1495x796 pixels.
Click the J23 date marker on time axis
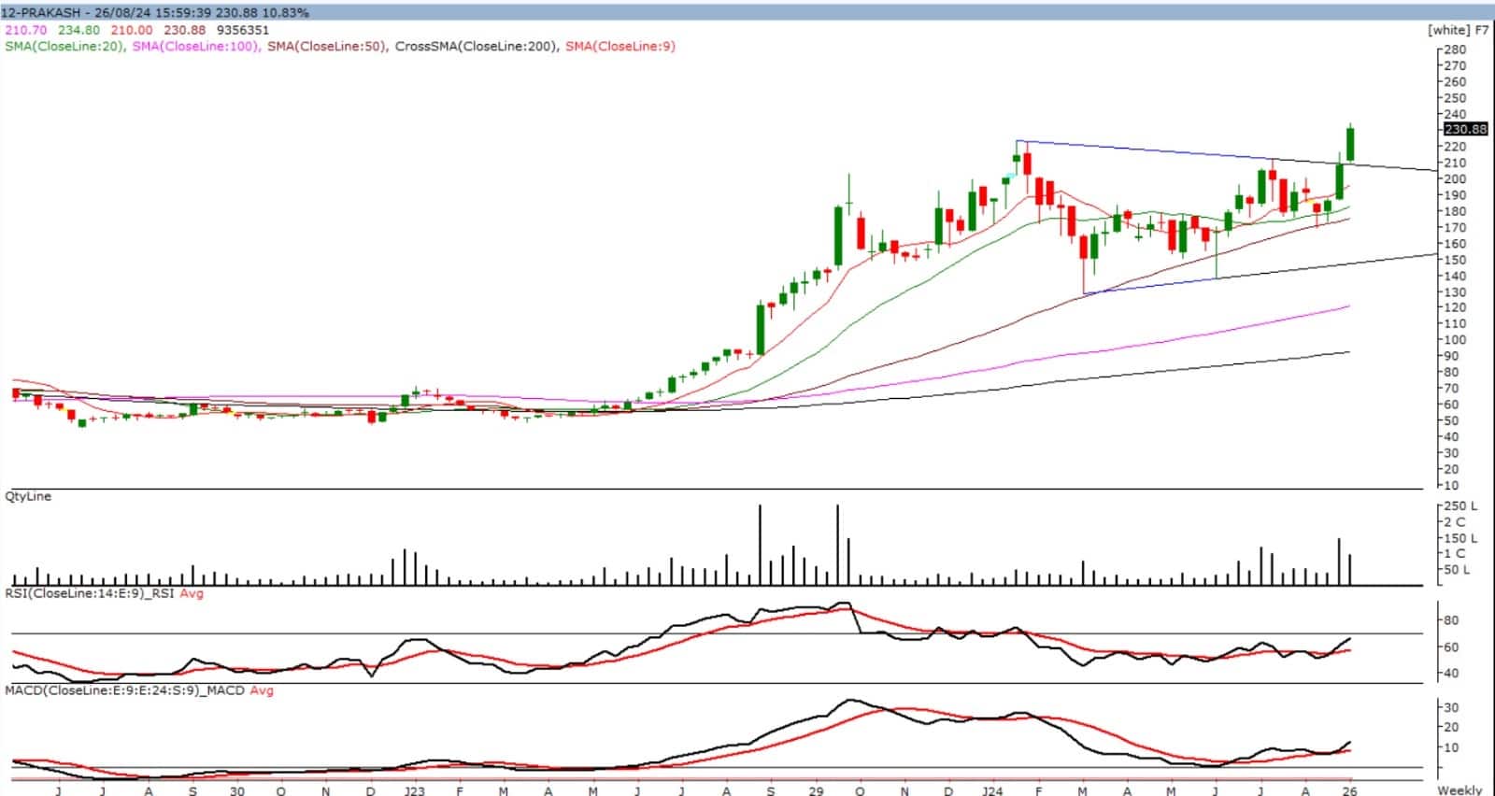click(414, 790)
